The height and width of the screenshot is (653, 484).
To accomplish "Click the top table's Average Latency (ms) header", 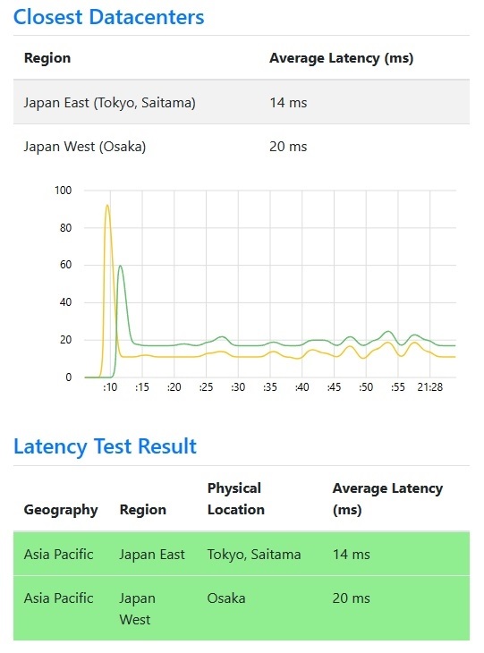I will click(341, 58).
